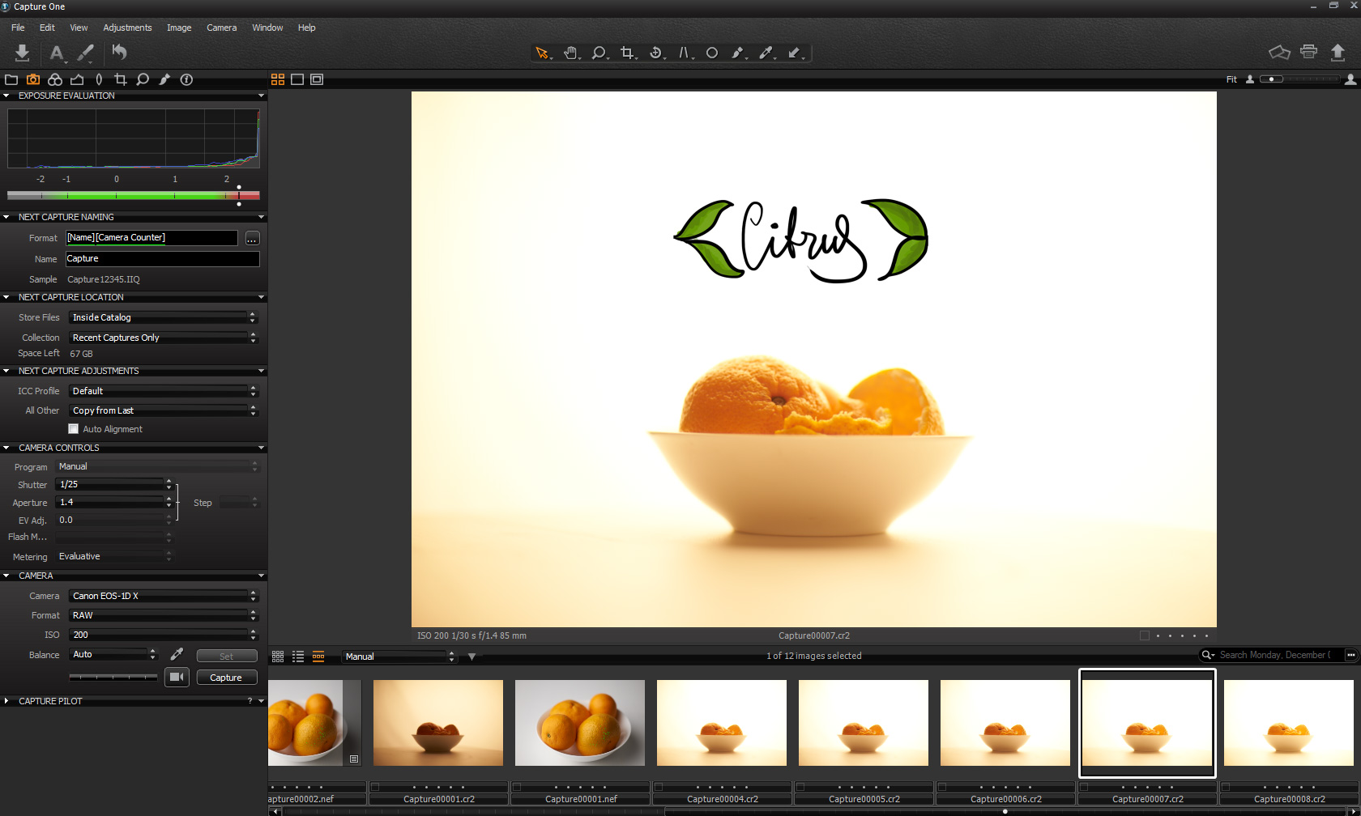1361x816 pixels.
Task: Click the Name field containing Capture
Action: [x=162, y=259]
